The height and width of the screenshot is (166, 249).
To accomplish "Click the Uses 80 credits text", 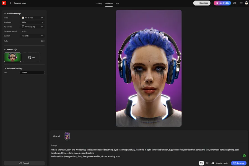I will coord(222,163).
